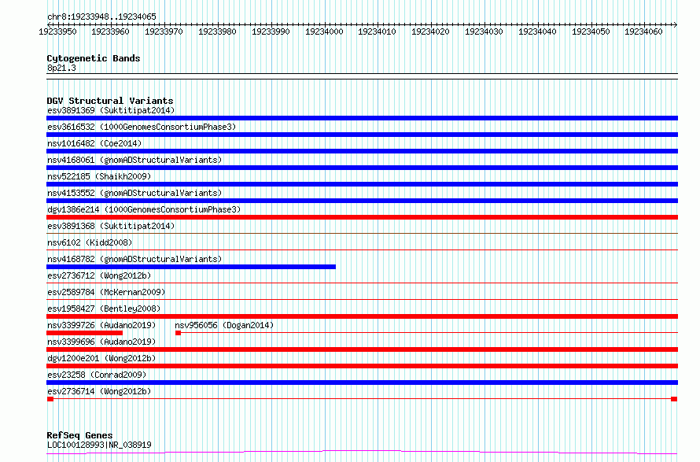The height and width of the screenshot is (462, 700).
Task: Click ruler coordinate 19234000
Action: [324, 31]
